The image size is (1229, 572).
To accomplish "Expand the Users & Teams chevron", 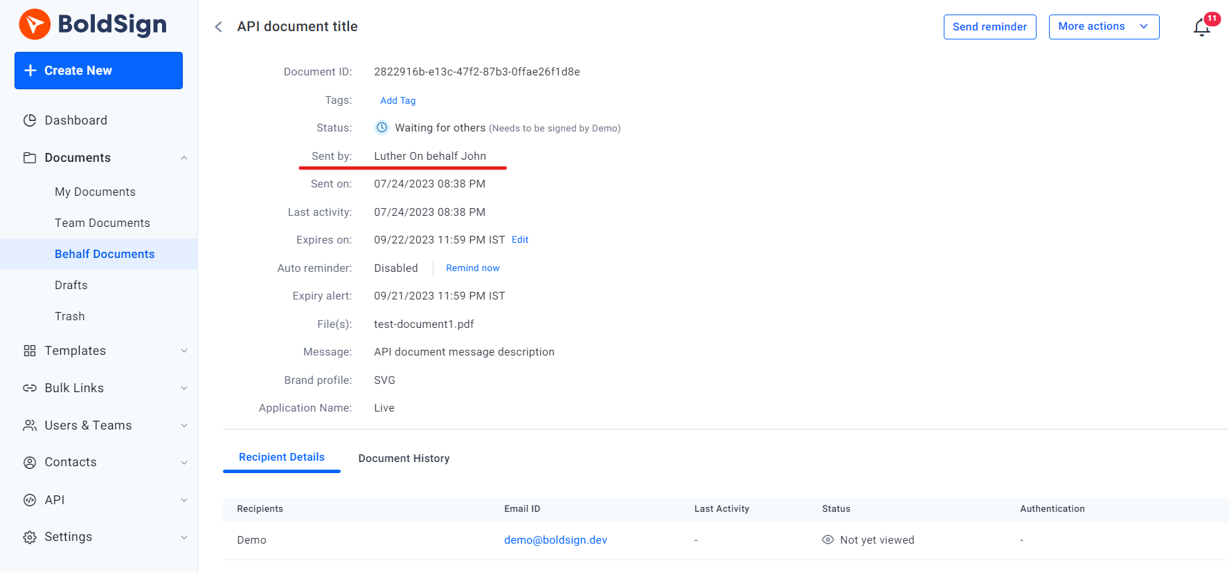I will pyautogui.click(x=184, y=425).
